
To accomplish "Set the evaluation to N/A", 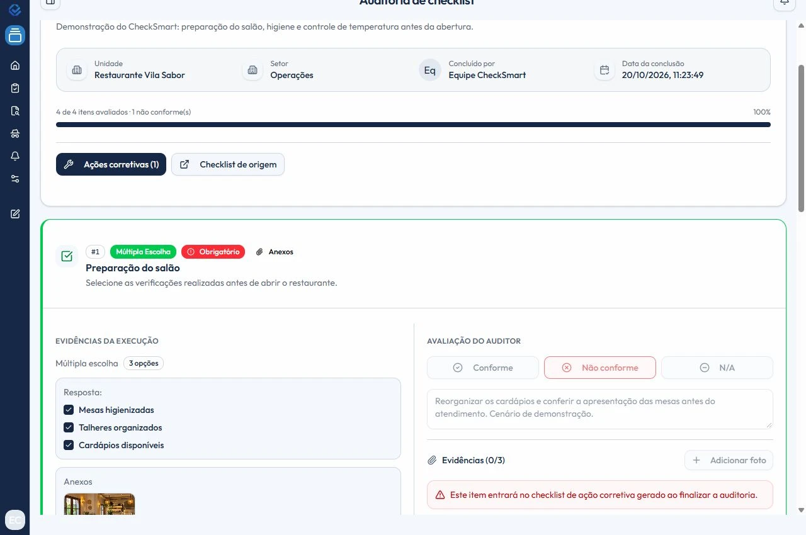I will coord(717,368).
